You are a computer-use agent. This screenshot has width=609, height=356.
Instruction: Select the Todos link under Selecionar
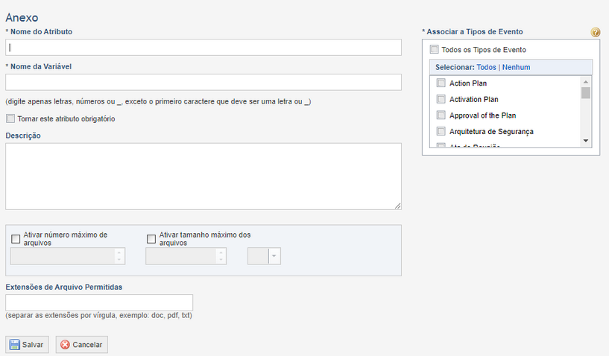pos(486,67)
